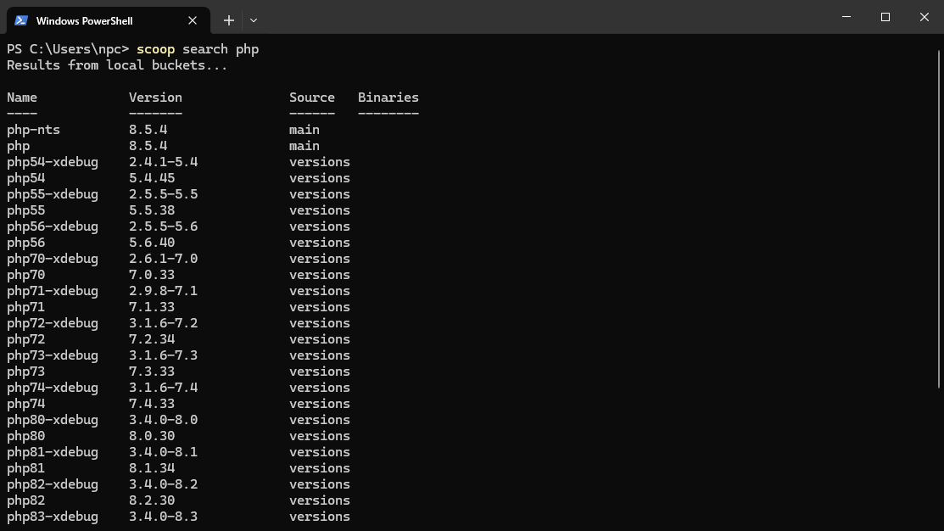944x531 pixels.
Task: Expand the new tab profile dropdown
Action: point(254,20)
